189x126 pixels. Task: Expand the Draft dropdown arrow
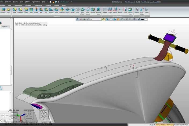click(26, 14)
